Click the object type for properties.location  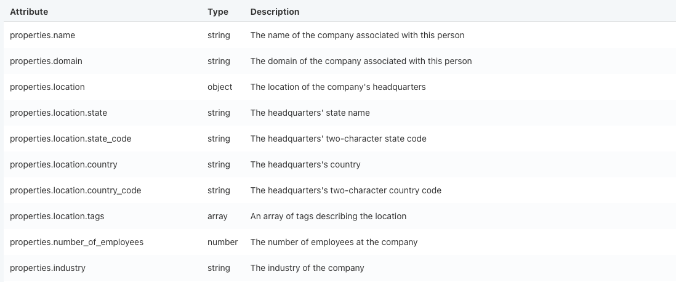click(x=220, y=87)
